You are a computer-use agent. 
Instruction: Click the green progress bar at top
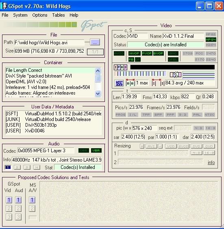(x=40, y=24)
